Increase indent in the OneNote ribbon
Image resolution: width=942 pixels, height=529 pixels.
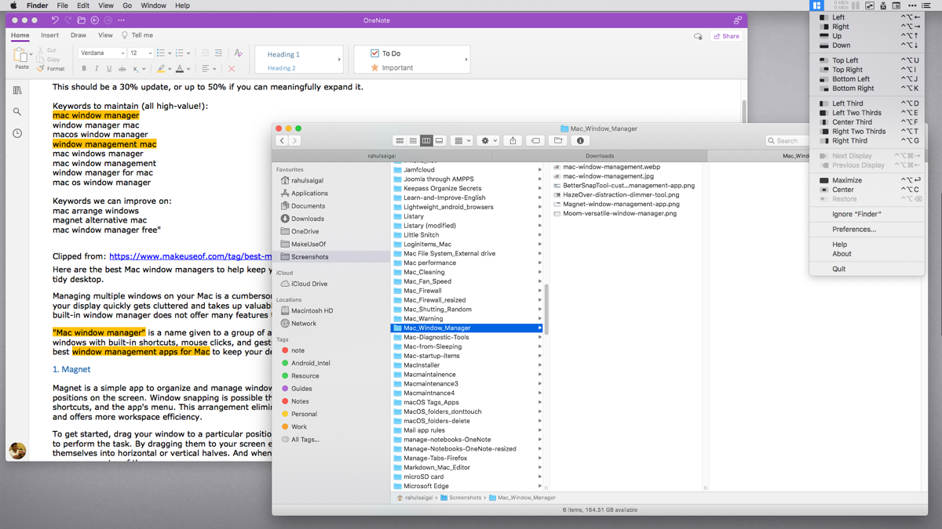point(218,53)
